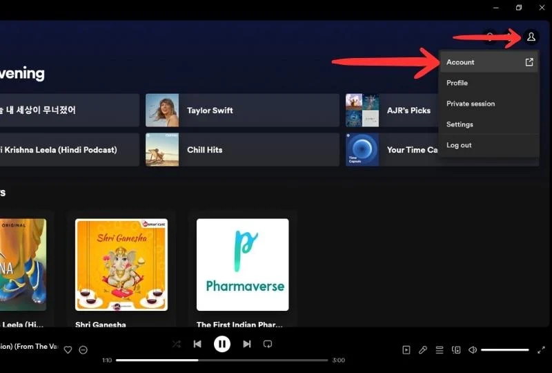Show lyrics with the microphone icon
Image resolution: width=552 pixels, height=373 pixels.
click(x=423, y=350)
